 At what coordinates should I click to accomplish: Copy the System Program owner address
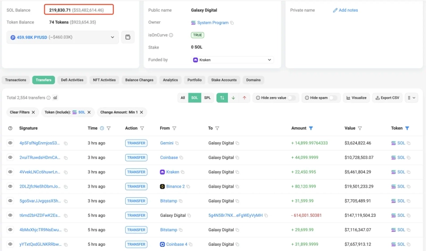[232, 23]
